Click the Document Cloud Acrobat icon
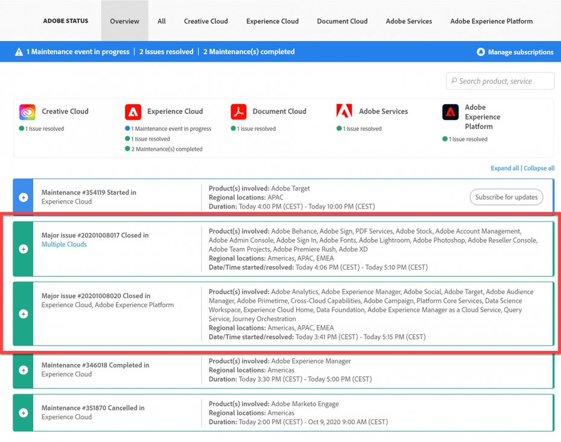The image size is (561, 442). pyautogui.click(x=239, y=112)
